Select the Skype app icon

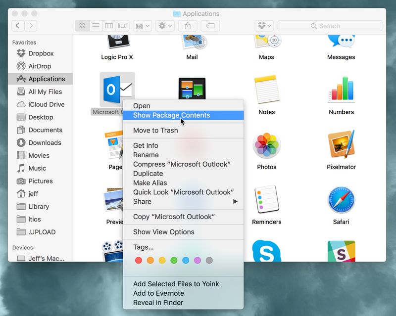[x=267, y=251]
